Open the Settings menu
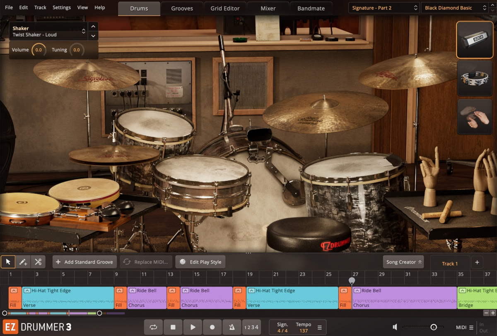Image resolution: width=497 pixels, height=336 pixels. 61,7
